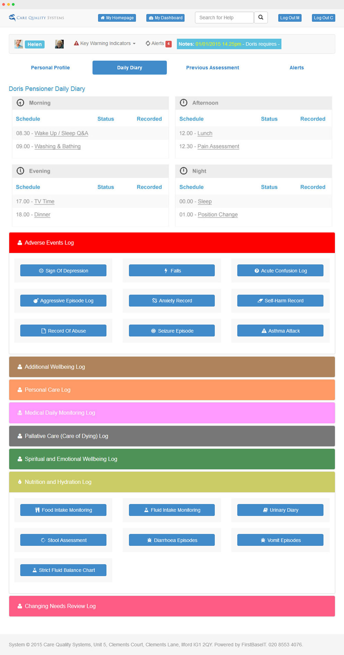Image resolution: width=344 pixels, height=655 pixels.
Task: Click Helen's profile photo thumbnail
Action: (x=18, y=44)
